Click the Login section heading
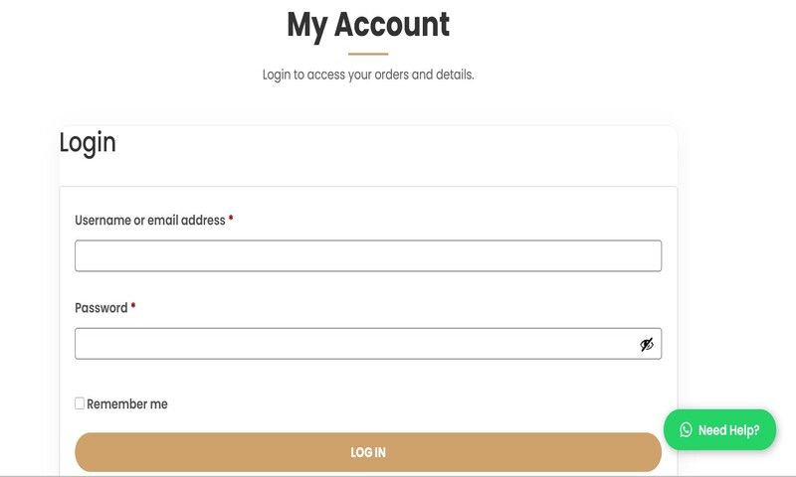The image size is (796, 477). (88, 143)
